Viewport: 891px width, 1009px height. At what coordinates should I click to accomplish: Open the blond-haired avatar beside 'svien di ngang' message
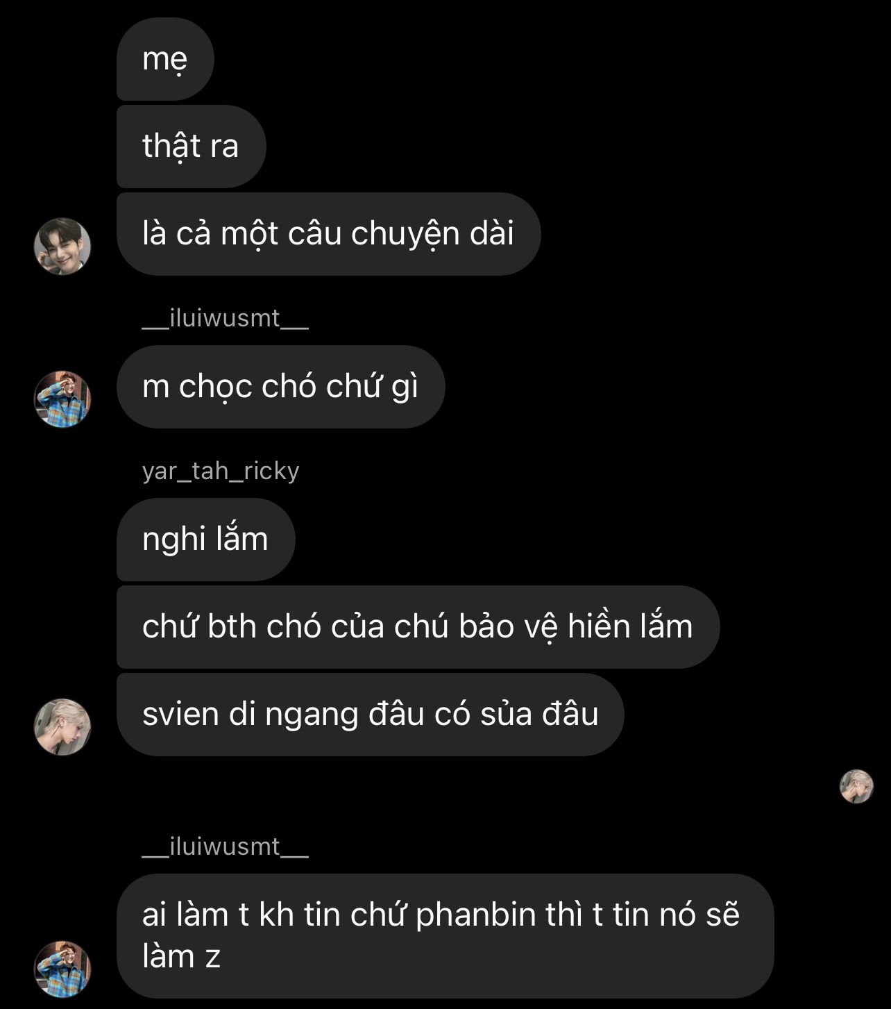(x=62, y=727)
